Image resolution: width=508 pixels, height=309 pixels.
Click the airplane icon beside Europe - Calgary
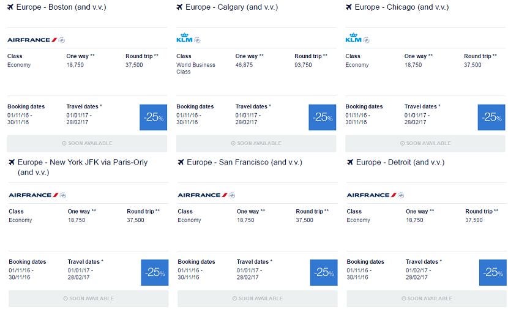pos(179,7)
